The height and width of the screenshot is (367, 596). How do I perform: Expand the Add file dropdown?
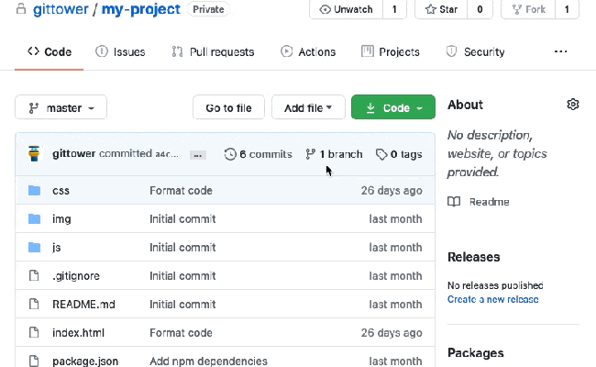308,108
